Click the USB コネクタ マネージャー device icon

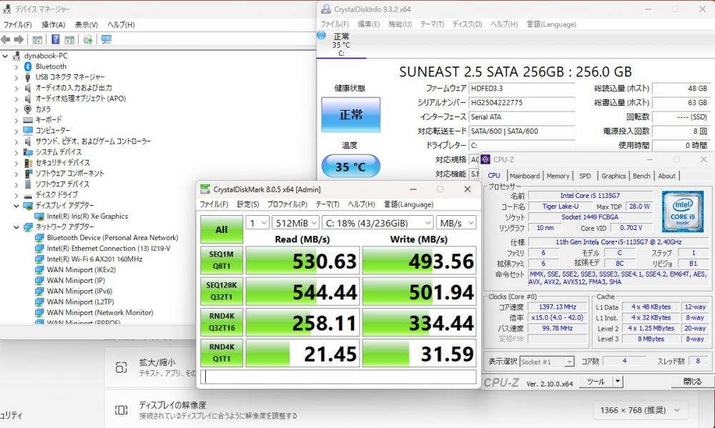click(x=28, y=77)
